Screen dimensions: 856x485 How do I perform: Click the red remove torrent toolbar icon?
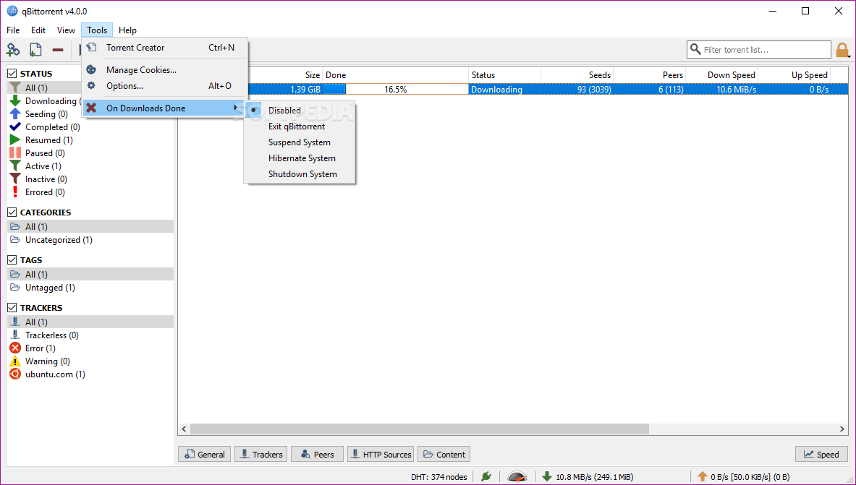pos(58,50)
